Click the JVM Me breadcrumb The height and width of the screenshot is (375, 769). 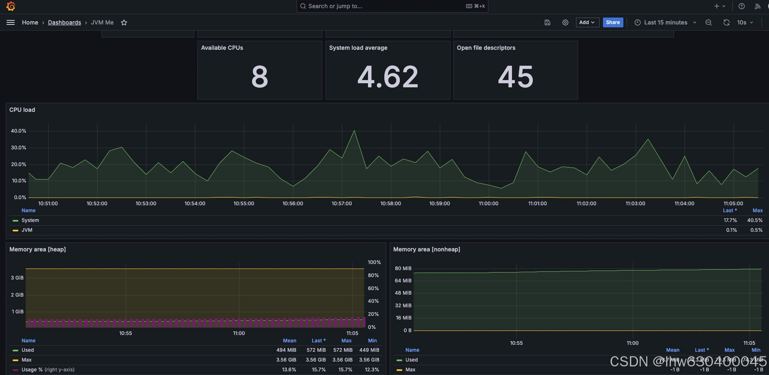click(102, 22)
